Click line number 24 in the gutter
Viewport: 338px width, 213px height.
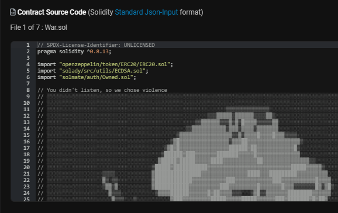coord(26,193)
